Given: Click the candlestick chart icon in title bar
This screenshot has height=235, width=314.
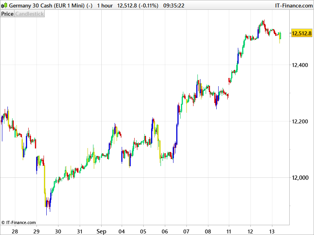Looking at the screenshot, I should click(4, 5).
